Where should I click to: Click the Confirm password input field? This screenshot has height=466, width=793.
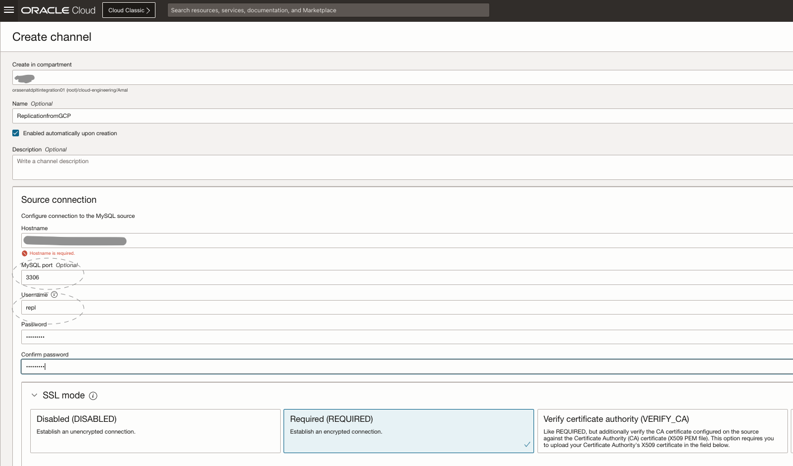click(407, 367)
